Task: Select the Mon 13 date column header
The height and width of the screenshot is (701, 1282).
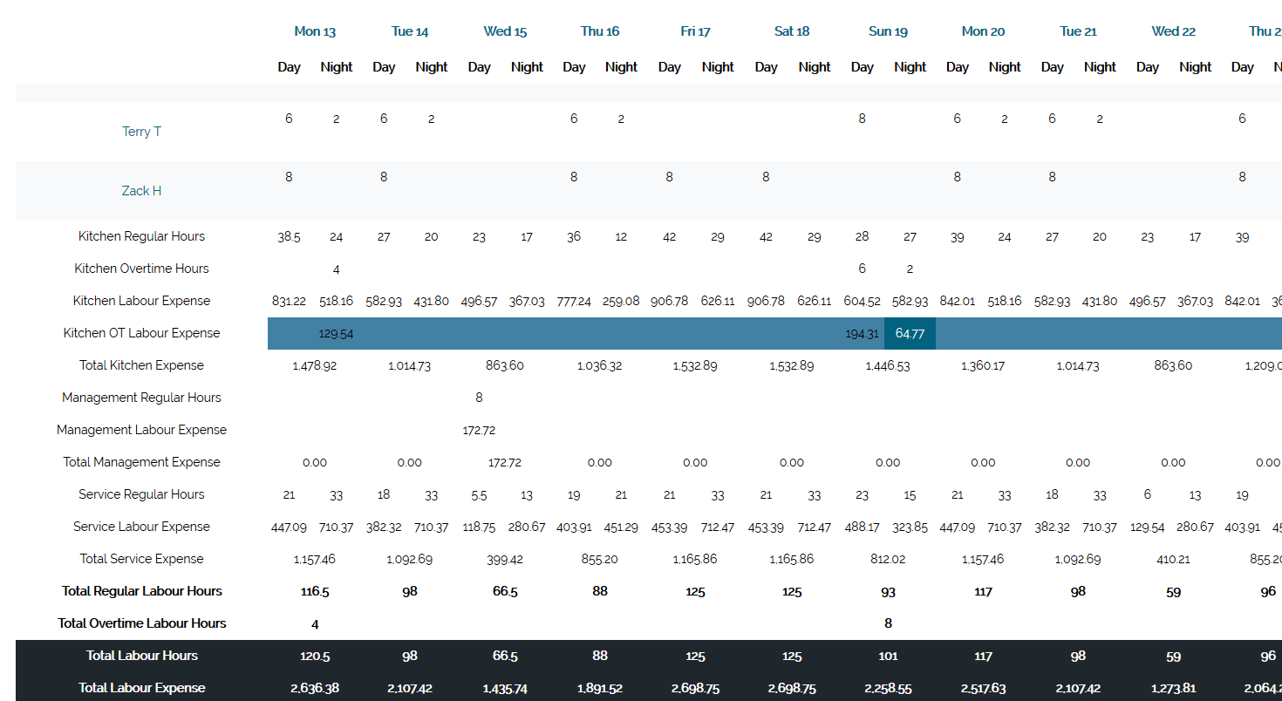Action: tap(315, 31)
